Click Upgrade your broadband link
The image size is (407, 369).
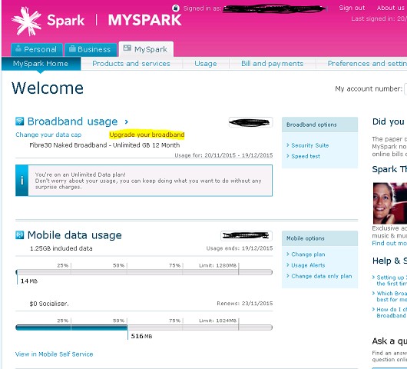coord(147,135)
